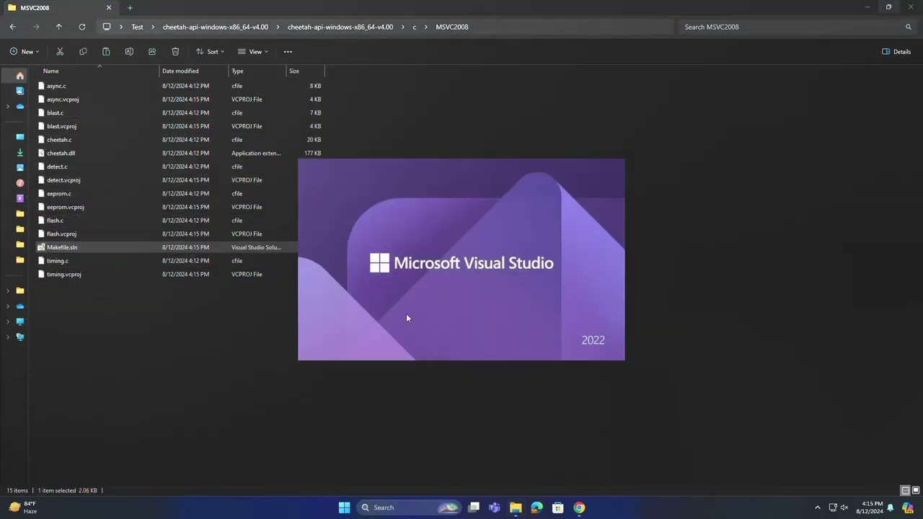Click the Copy icon in toolbar

[x=83, y=52]
